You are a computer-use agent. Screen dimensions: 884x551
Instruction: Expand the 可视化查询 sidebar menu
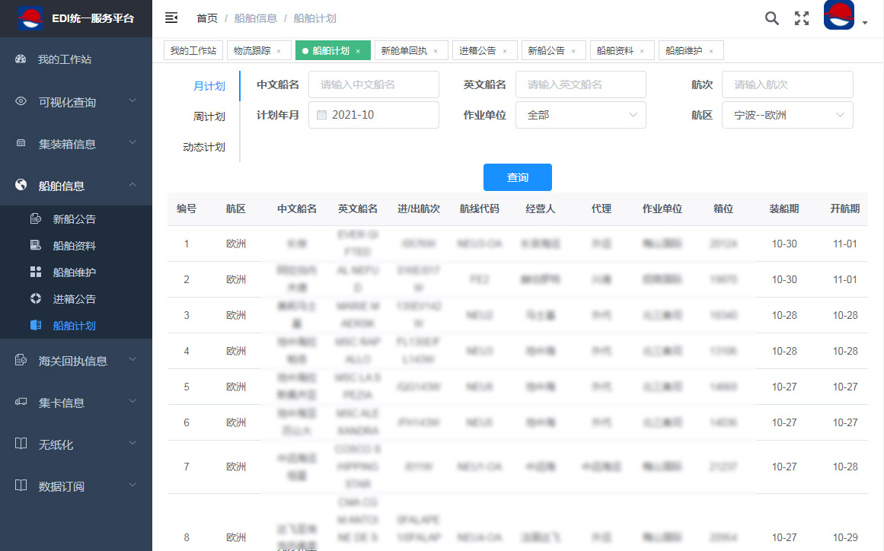(x=76, y=101)
